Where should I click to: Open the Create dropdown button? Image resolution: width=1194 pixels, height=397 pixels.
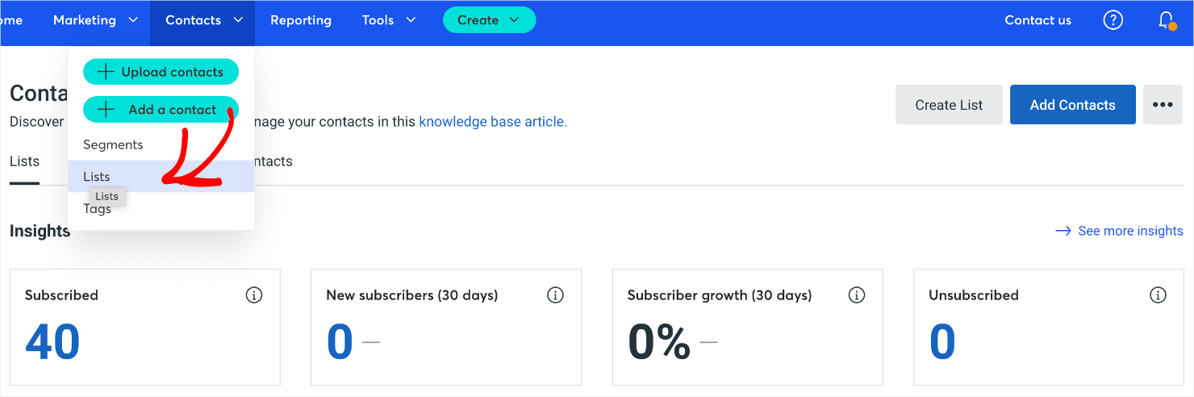(x=489, y=20)
